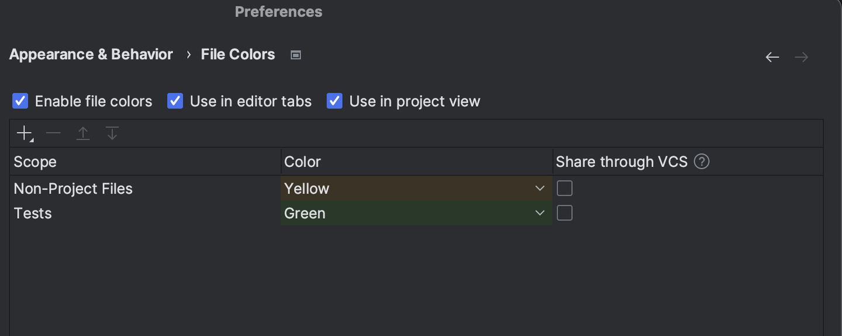Click the forward navigation arrow
The height and width of the screenshot is (336, 842).
pyautogui.click(x=800, y=57)
